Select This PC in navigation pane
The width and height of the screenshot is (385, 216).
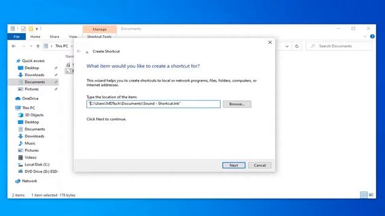click(28, 108)
